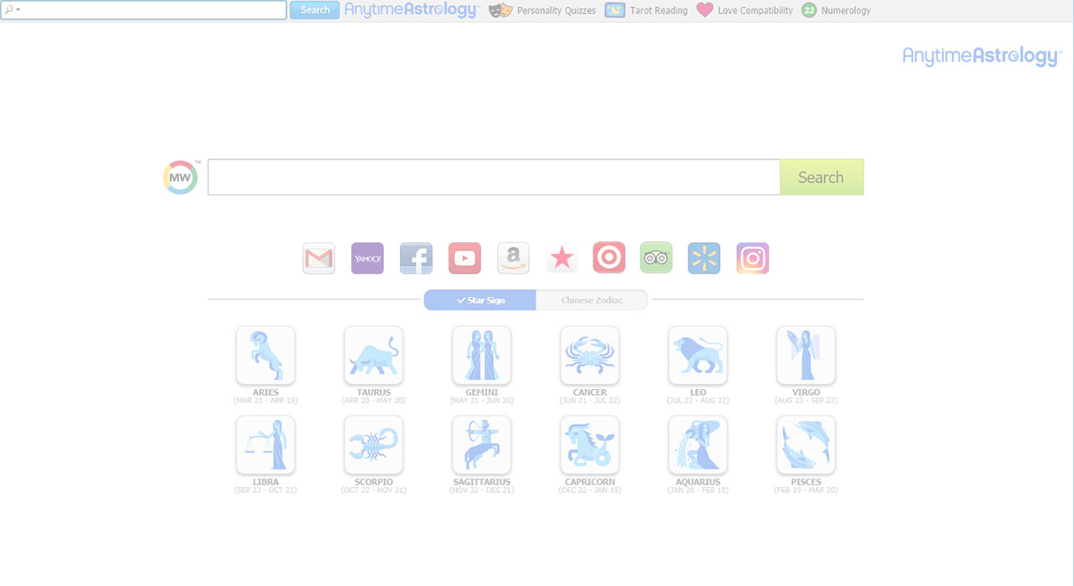Select the Libra scales sign
This screenshot has height=586, width=1074.
point(266,445)
